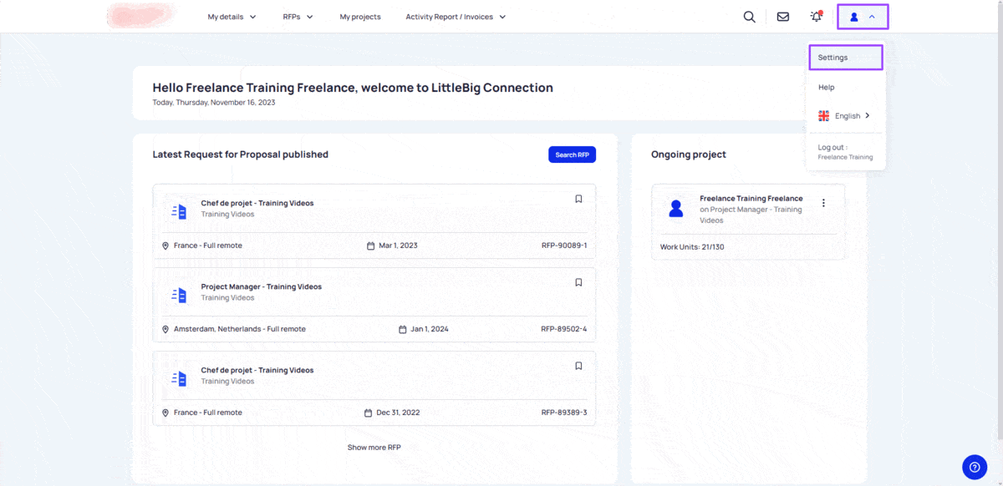The image size is (1003, 486).
Task: Click calendar icon next to Dec 31, 2022
Action: (x=369, y=413)
